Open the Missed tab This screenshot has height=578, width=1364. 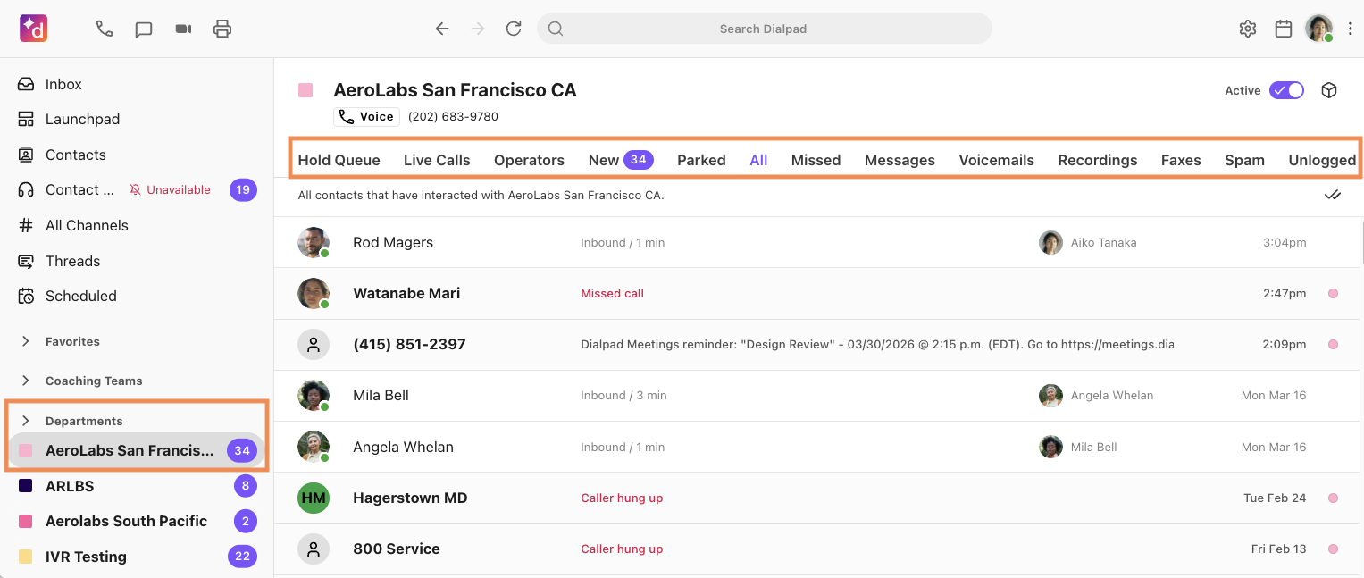tap(816, 160)
